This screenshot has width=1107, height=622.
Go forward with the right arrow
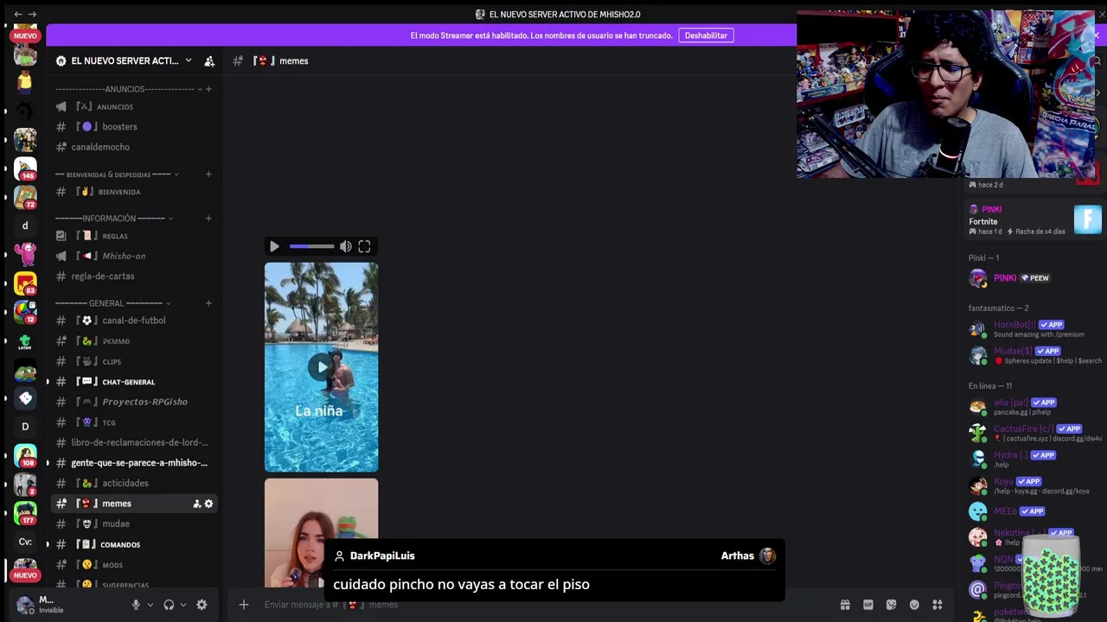coord(33,14)
